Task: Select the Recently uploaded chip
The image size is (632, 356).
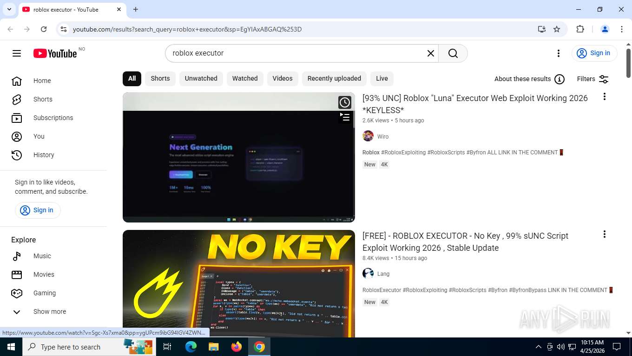Action: point(334,78)
